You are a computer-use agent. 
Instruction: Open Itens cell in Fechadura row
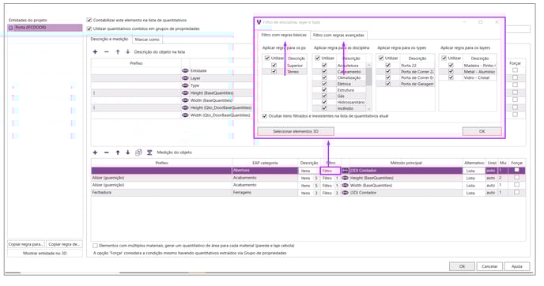pyautogui.click(x=309, y=193)
